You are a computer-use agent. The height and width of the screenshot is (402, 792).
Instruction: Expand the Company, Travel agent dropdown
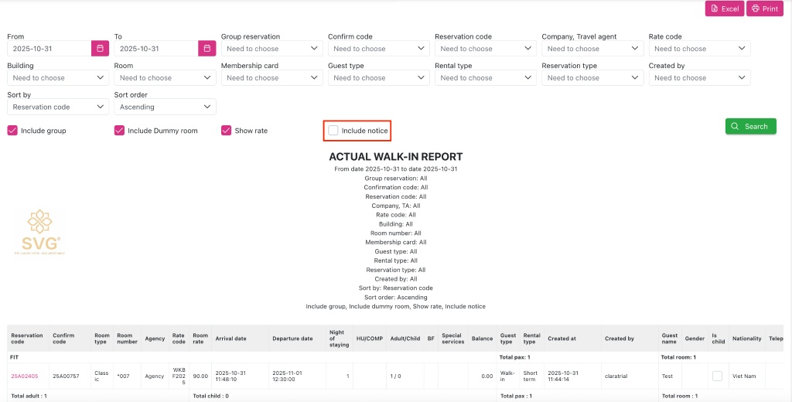(x=592, y=49)
